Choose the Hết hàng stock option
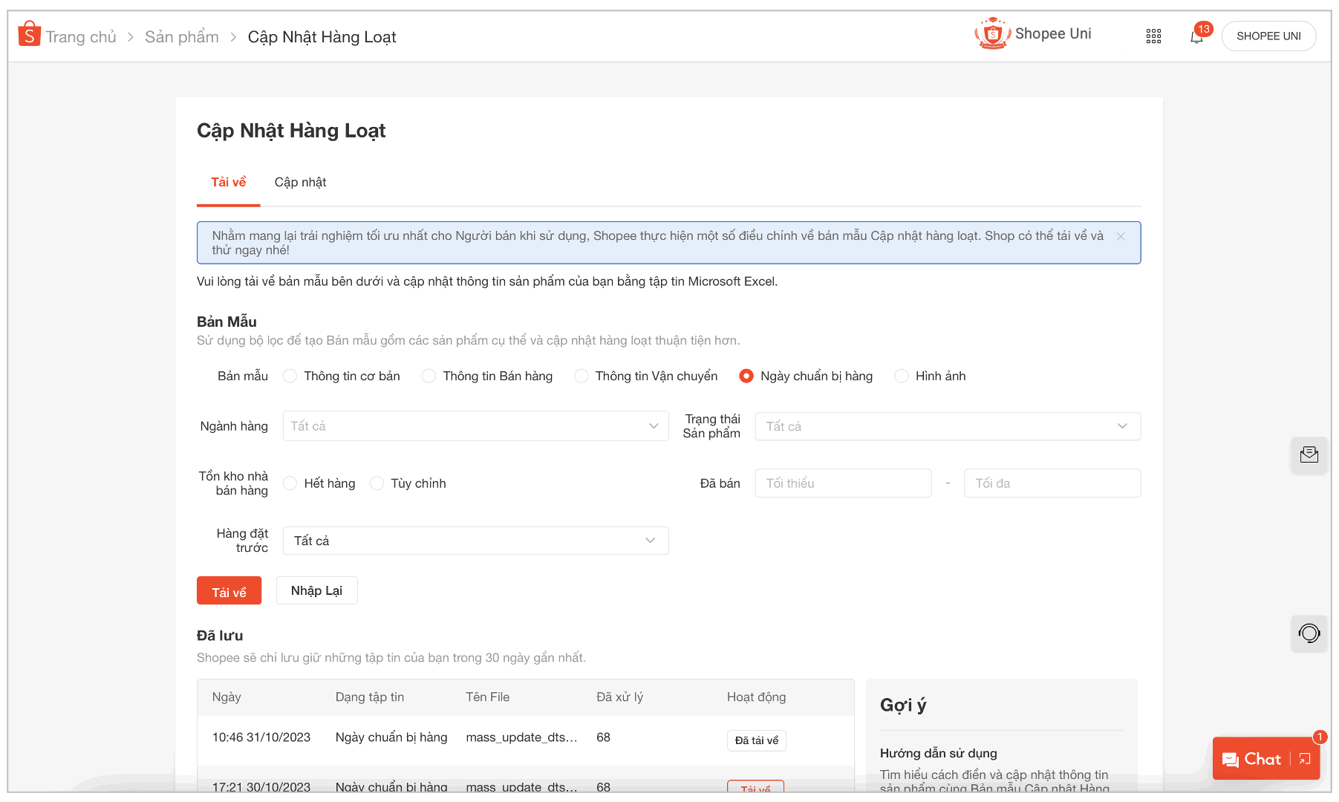The image size is (1339, 802). coord(290,483)
